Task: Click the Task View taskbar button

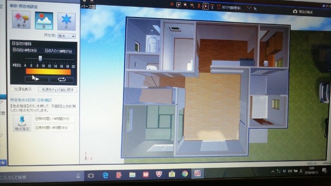Action: click(91, 176)
